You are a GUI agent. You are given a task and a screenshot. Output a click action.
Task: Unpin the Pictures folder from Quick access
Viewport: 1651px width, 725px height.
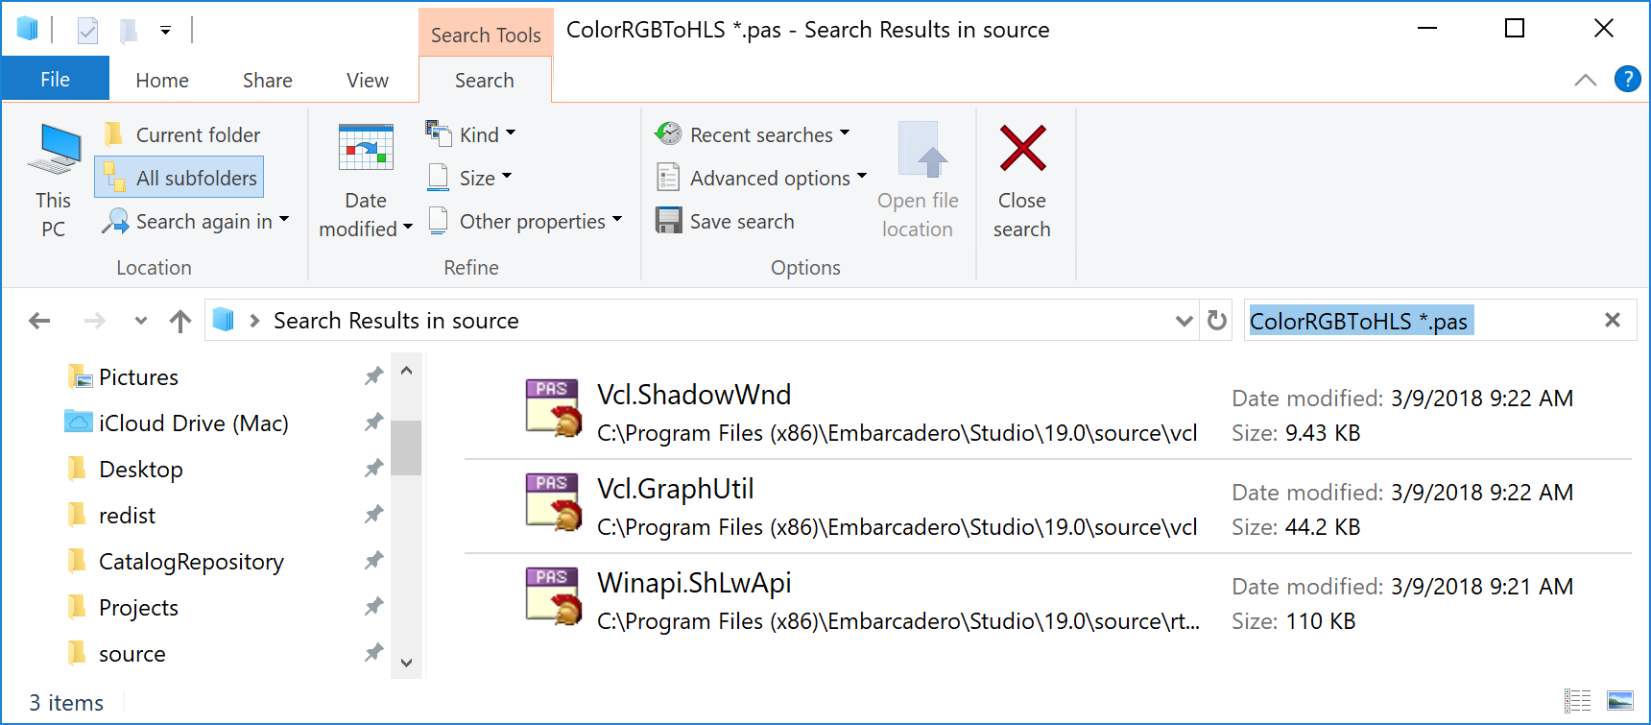pyautogui.click(x=373, y=376)
